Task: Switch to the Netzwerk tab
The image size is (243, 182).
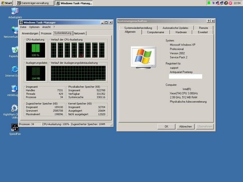Action: (79, 33)
